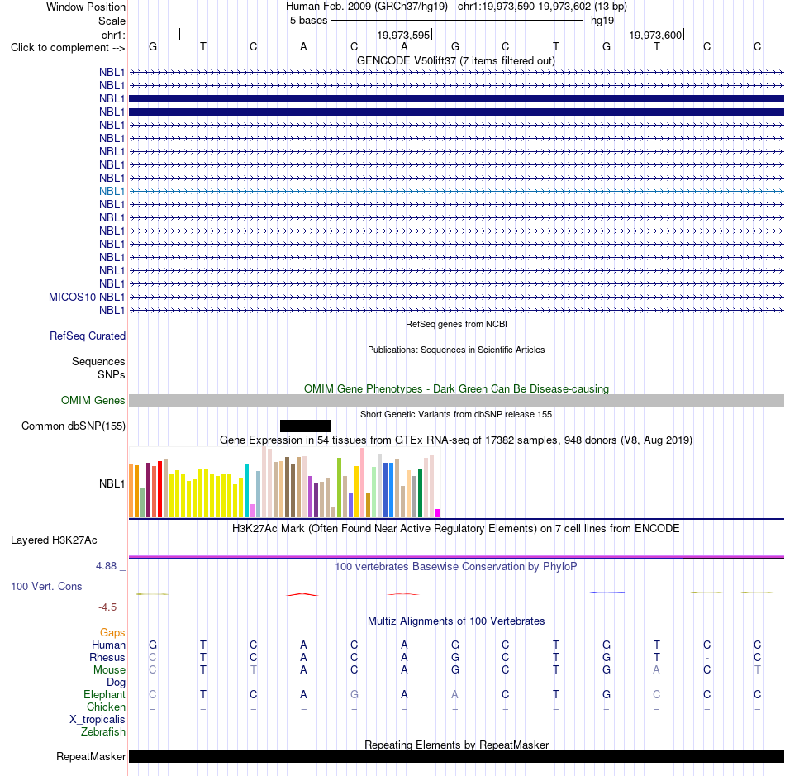The image size is (785, 776).
Task: Click the RepeatMasker track label
Action: [x=91, y=756]
